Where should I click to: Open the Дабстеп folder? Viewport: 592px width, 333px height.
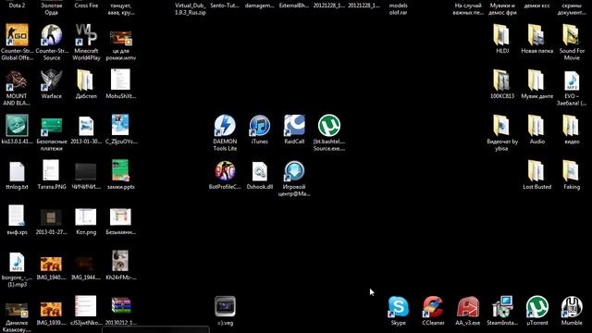86,80
